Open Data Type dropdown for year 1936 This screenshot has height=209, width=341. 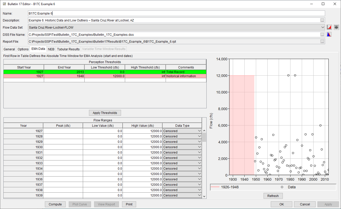[x=199, y=179]
